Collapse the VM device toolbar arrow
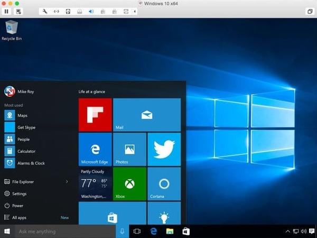The width and height of the screenshot is (317, 238). pos(135,11)
